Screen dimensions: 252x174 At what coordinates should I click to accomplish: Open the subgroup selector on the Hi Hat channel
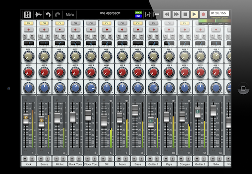[x=60, y=43]
